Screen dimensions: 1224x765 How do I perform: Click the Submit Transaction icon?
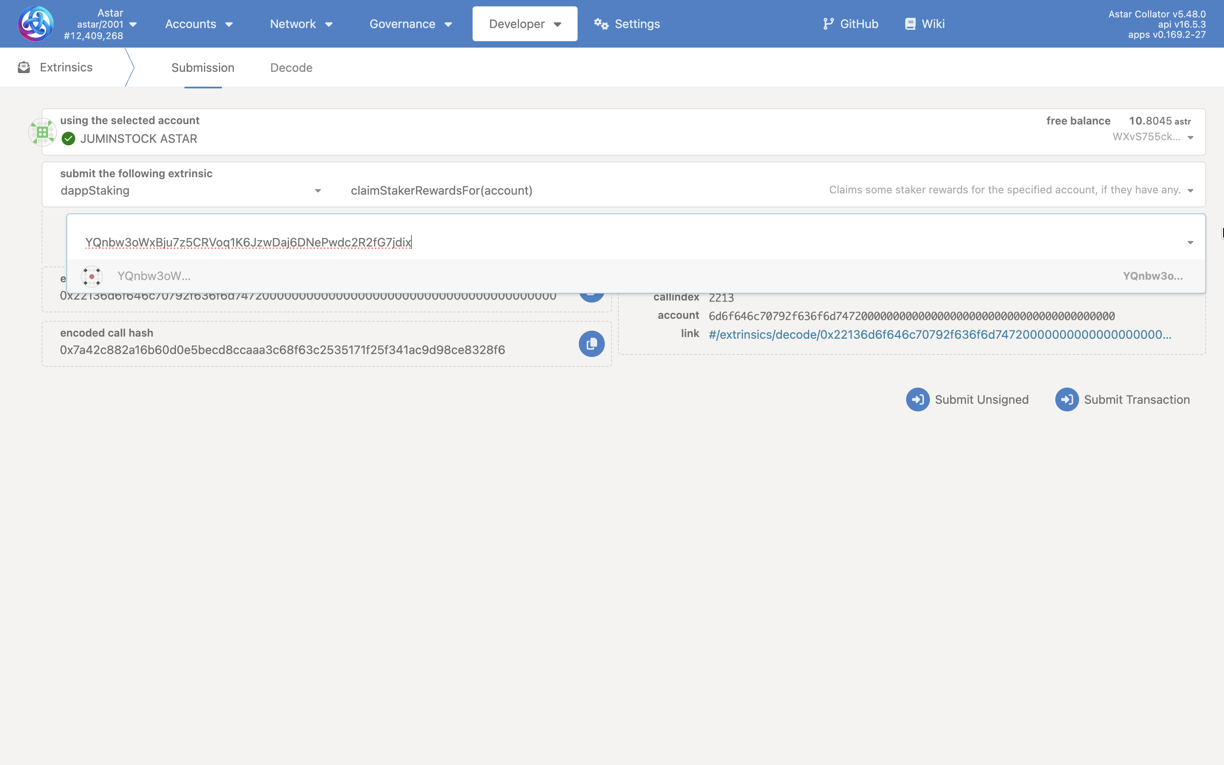[x=1067, y=399]
